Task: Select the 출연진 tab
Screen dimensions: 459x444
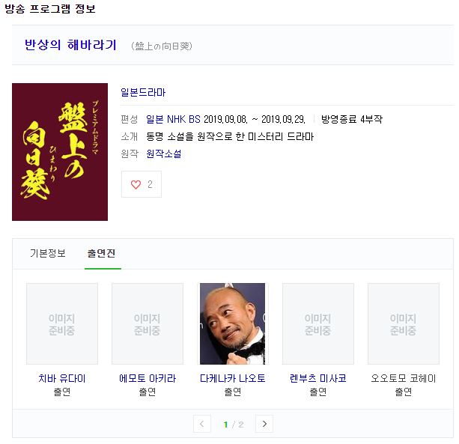Action: point(101,253)
